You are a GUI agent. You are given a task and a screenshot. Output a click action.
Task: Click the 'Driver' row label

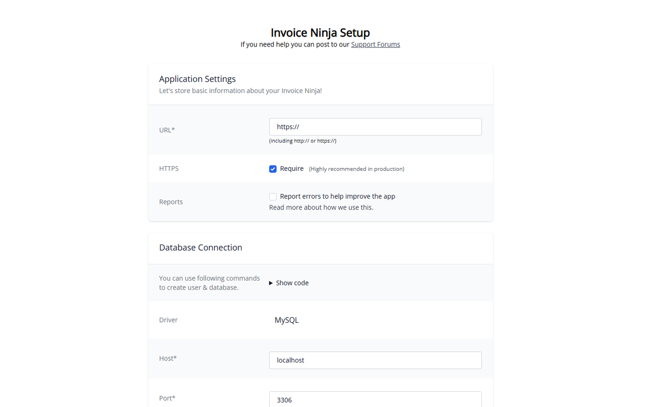pos(168,320)
